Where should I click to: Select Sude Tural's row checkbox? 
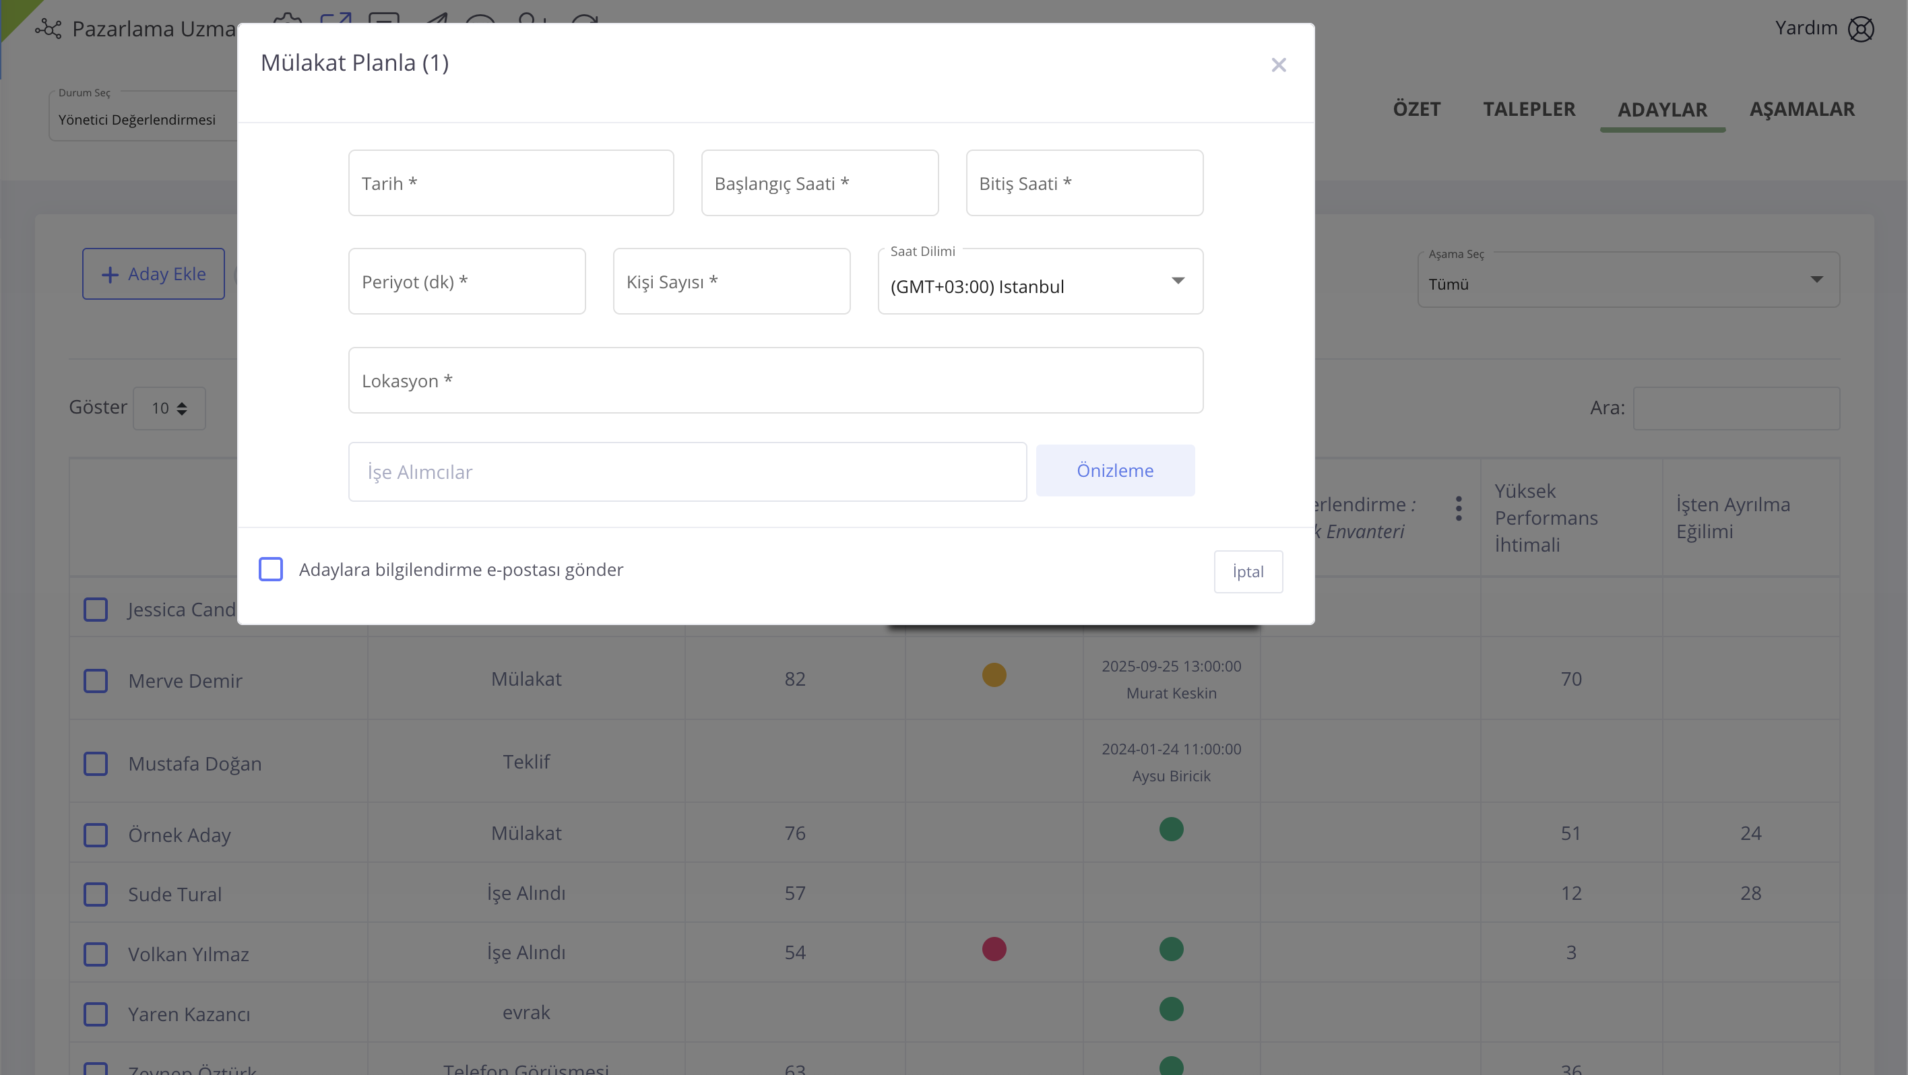96,894
